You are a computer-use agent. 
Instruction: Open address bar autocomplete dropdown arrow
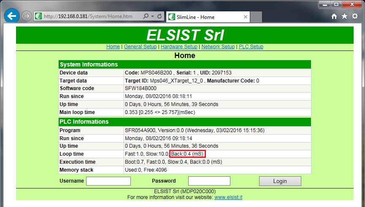[152, 16]
